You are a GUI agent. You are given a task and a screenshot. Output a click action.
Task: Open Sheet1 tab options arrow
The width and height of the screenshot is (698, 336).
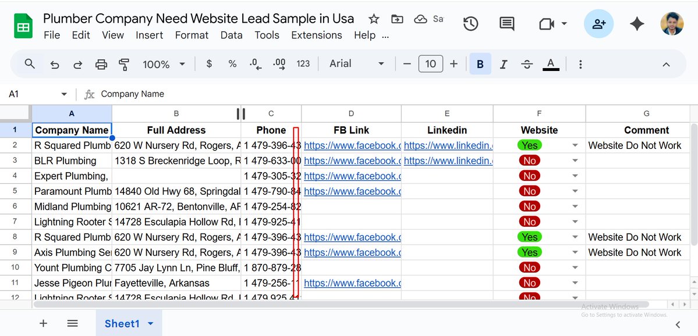coord(150,324)
